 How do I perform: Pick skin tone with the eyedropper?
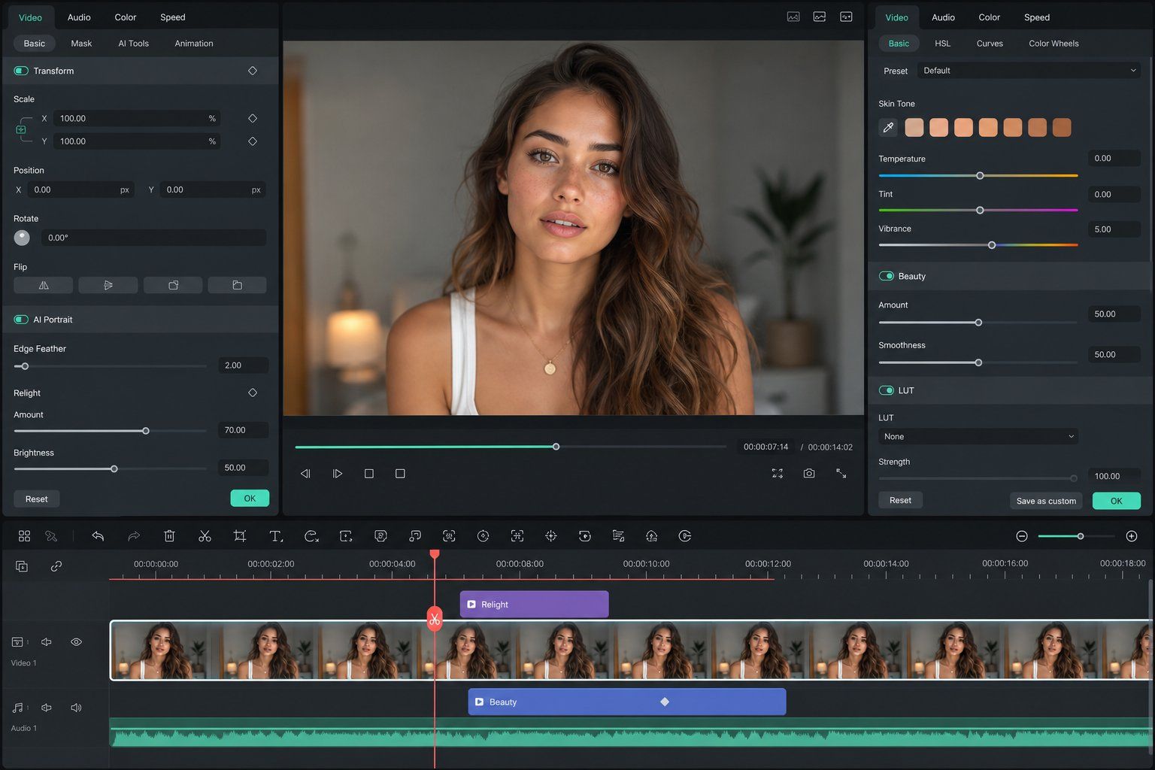(x=888, y=127)
